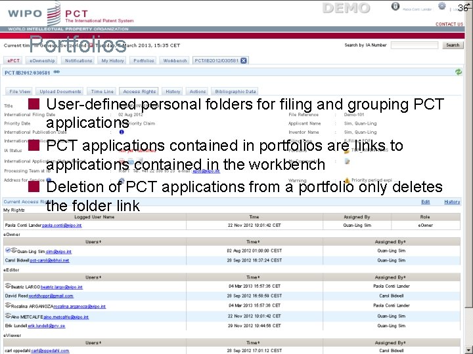Open the ePCT tab
Viewport: 473px width, 354px height.
coord(14,60)
